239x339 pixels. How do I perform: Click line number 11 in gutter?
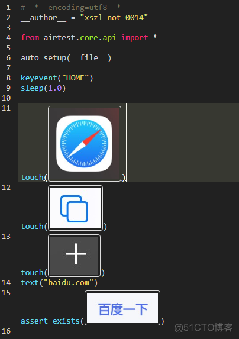tap(6, 108)
